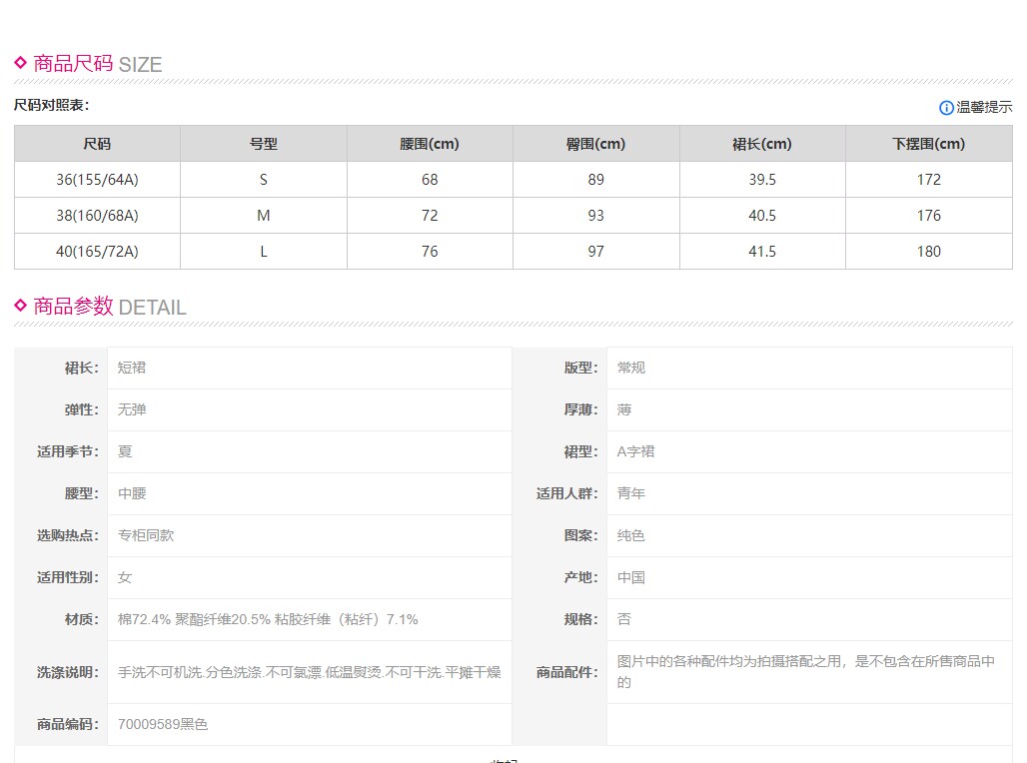This screenshot has height=763, width=1027.
Task: Click size letter M in 号型 column
Action: [x=264, y=216]
